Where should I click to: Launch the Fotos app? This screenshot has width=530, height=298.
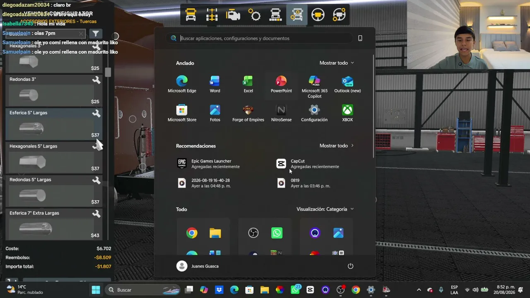coord(215,113)
